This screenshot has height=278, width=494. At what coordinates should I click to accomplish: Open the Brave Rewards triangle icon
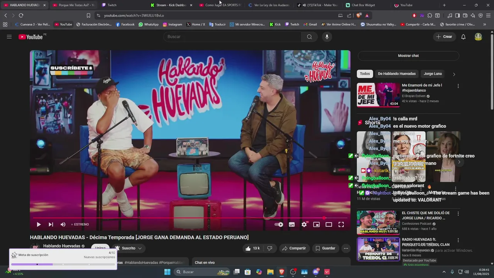(367, 15)
